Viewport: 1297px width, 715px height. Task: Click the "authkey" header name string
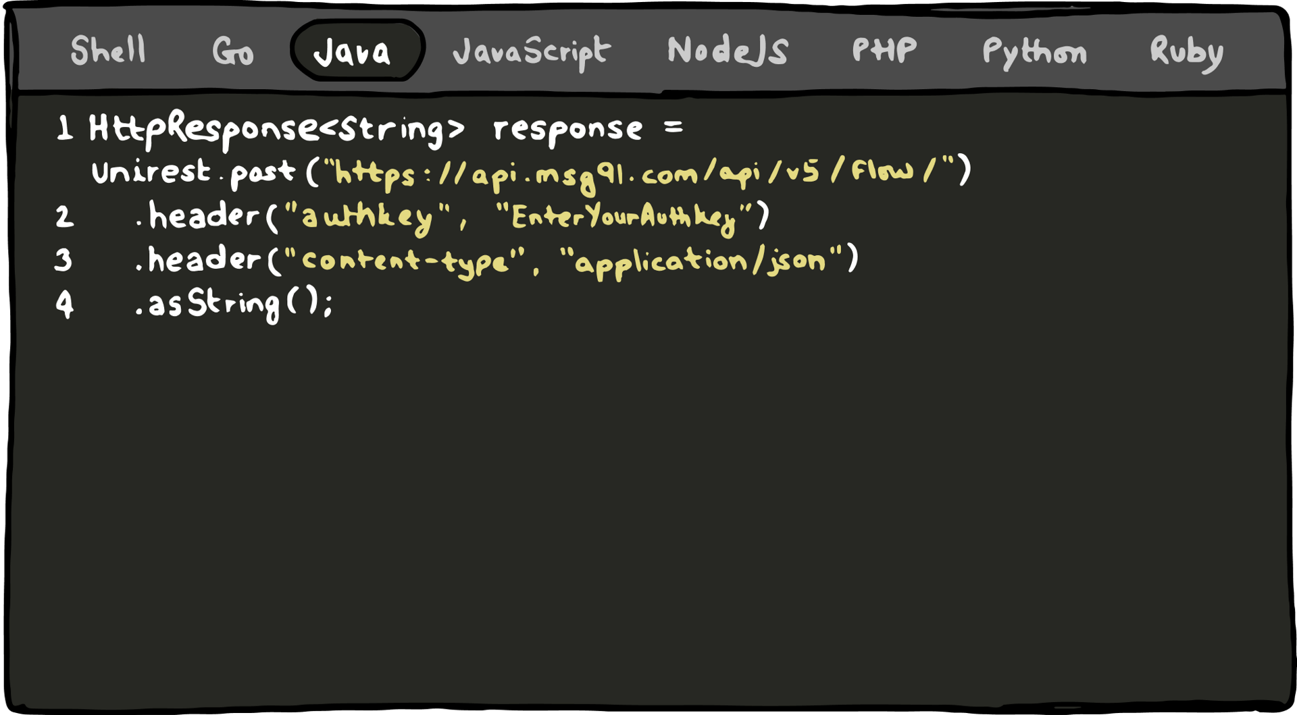[x=367, y=217]
